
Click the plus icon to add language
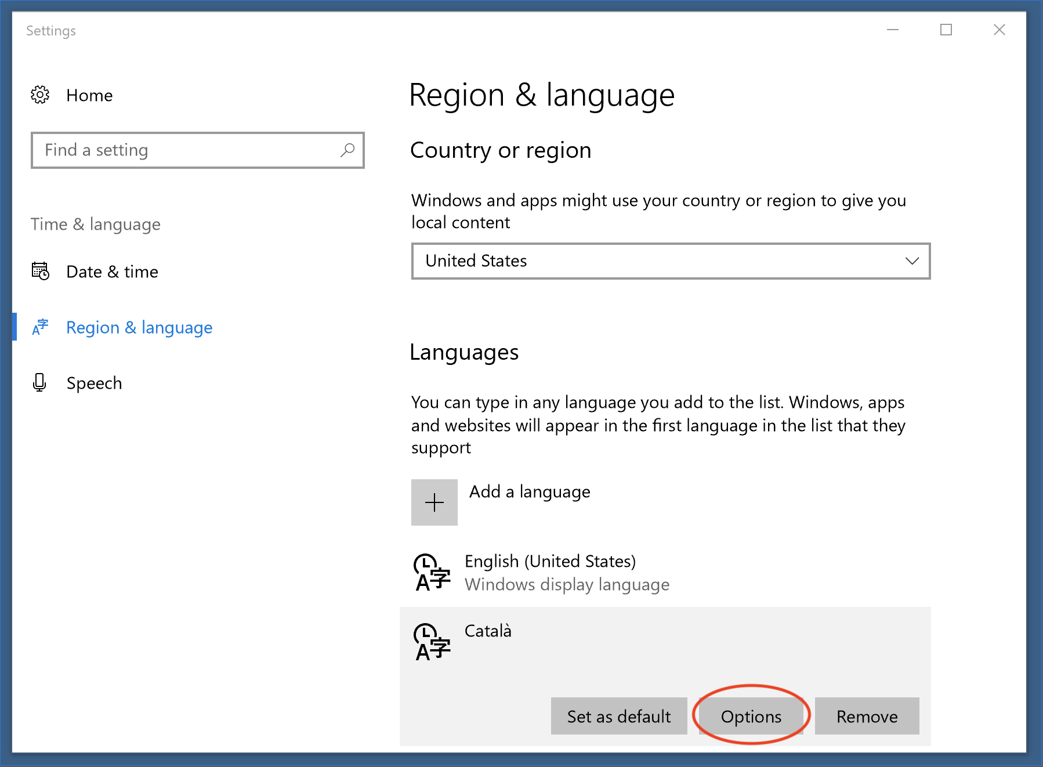point(434,502)
